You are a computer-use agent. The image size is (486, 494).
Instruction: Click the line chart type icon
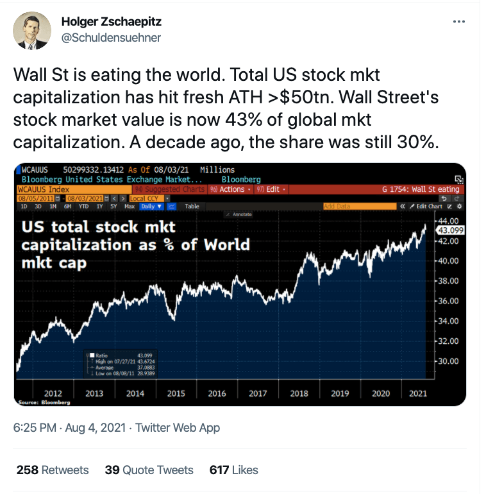172,207
